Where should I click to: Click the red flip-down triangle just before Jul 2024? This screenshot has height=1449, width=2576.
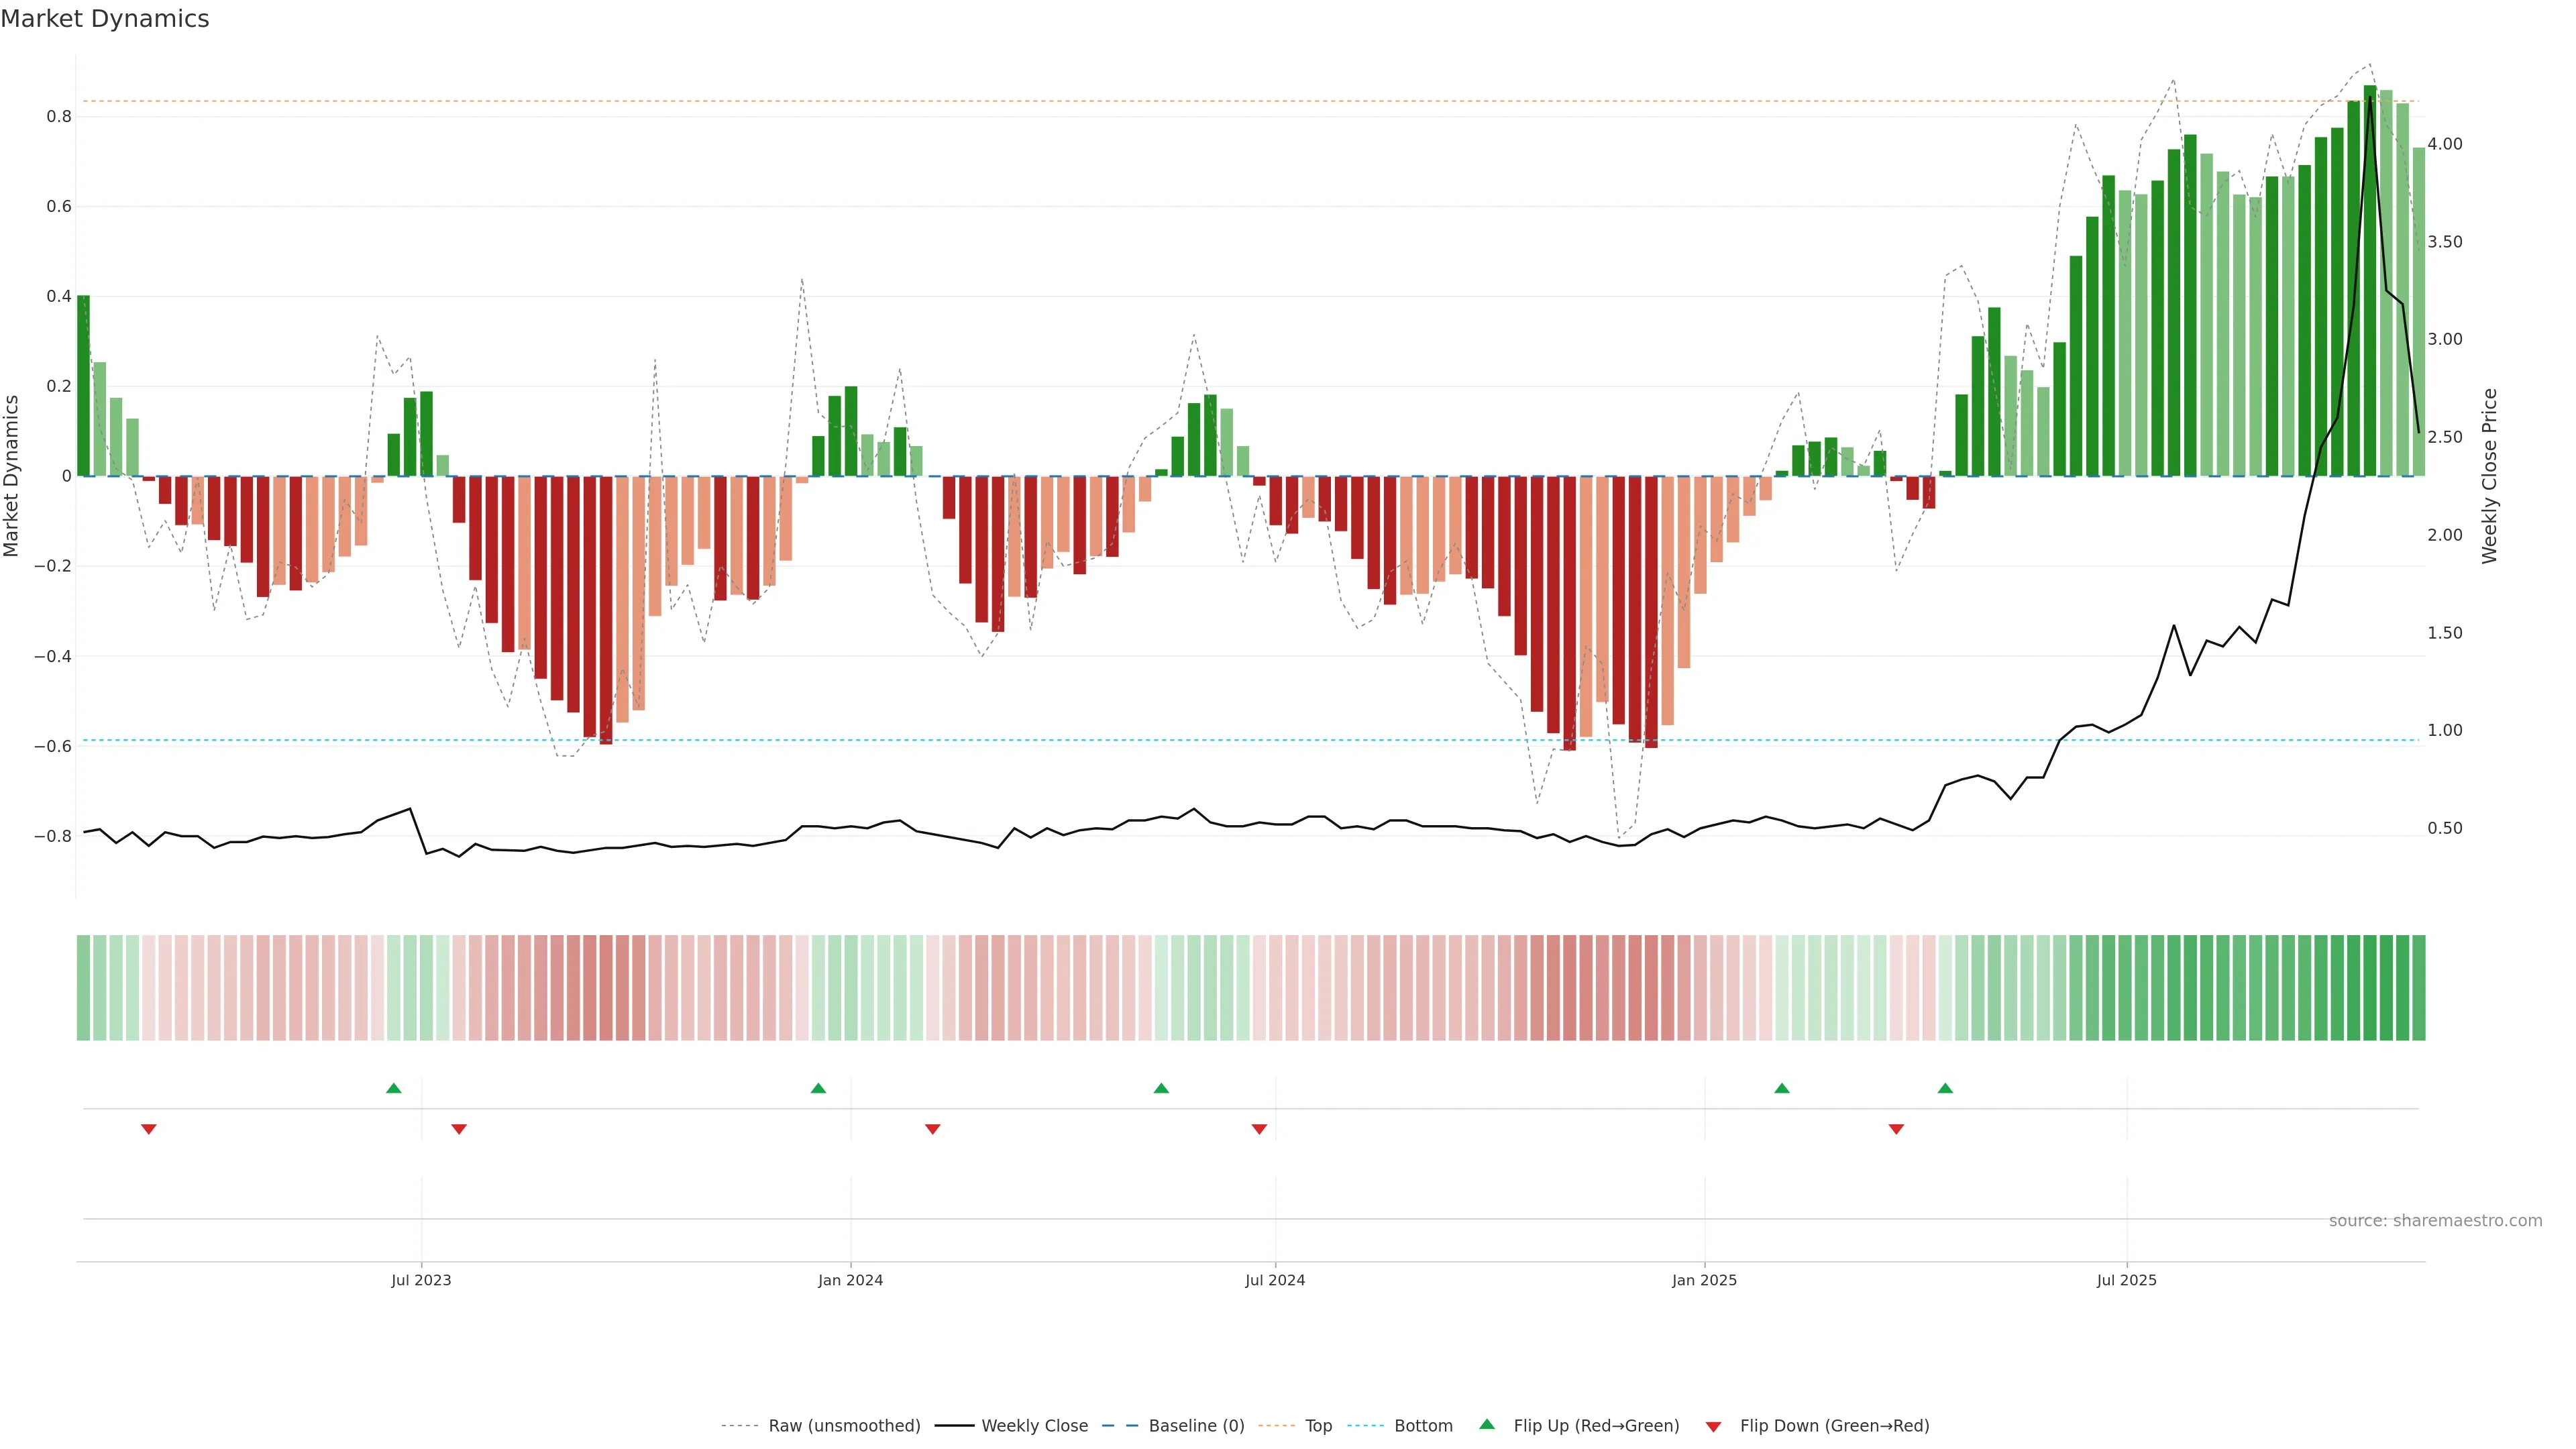tap(1259, 1129)
